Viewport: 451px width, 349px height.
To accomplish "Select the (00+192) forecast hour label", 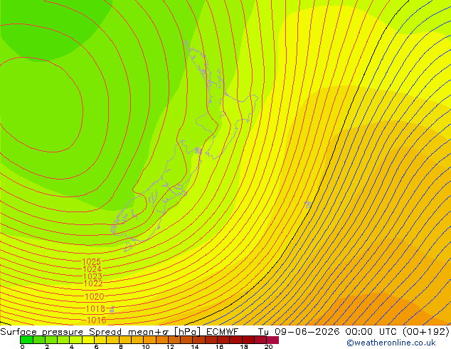I will point(425,332).
